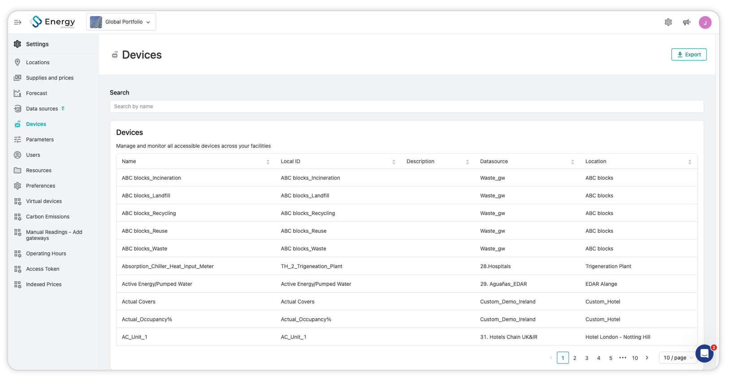Export the devices list
Screen dimensions: 729x380
pos(689,54)
